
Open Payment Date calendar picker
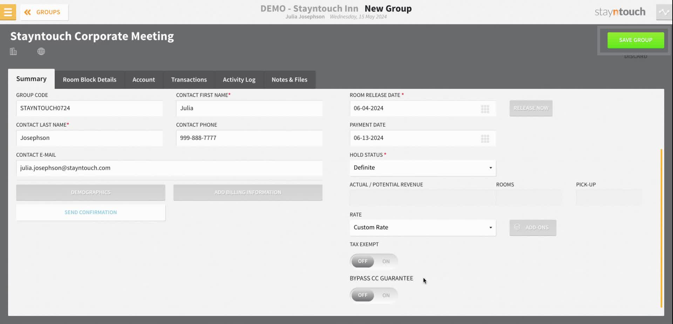tap(485, 139)
